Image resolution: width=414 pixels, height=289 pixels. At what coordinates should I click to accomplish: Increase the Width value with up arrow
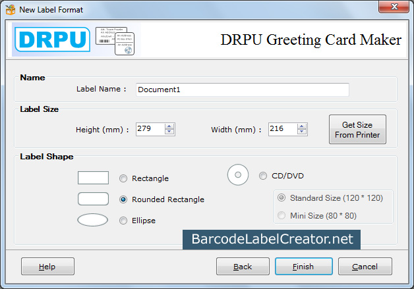301,126
